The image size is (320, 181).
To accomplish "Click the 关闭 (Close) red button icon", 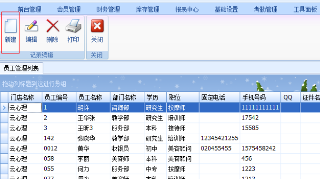I will pyautogui.click(x=97, y=26).
